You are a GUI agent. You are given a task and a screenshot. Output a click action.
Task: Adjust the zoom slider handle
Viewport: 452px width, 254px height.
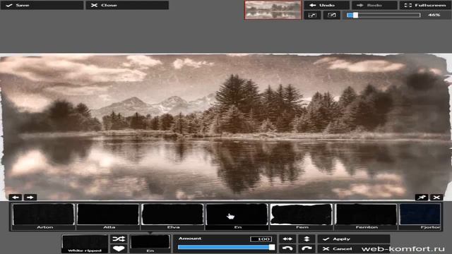[x=355, y=15]
